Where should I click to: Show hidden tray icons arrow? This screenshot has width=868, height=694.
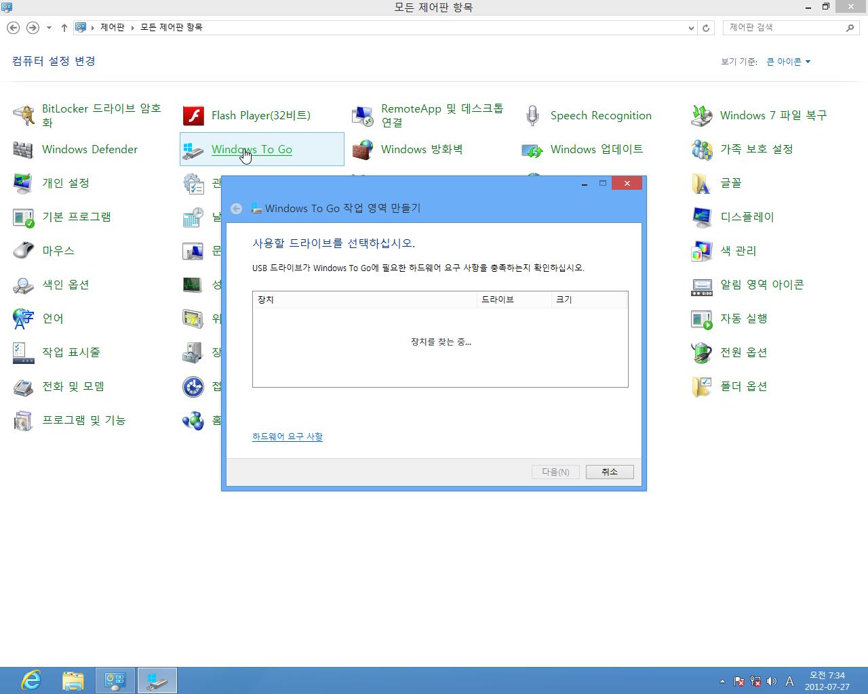pos(722,682)
